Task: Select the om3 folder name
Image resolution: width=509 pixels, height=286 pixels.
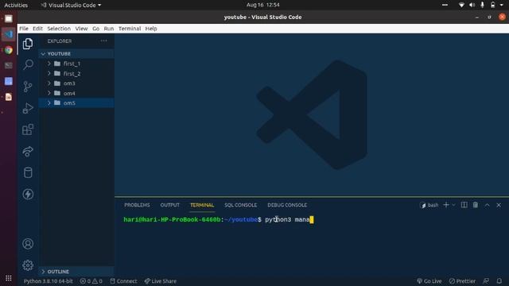Action: coord(69,83)
